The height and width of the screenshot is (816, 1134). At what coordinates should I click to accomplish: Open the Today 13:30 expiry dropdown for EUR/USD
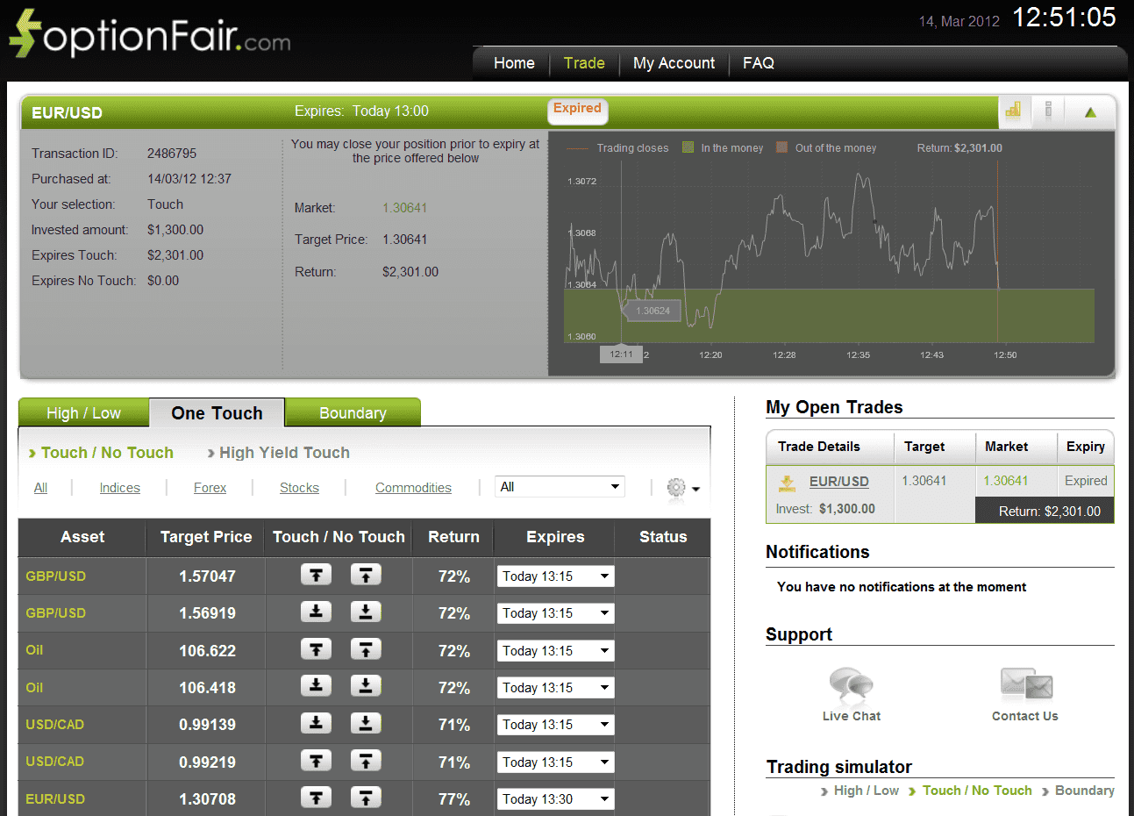click(x=554, y=798)
